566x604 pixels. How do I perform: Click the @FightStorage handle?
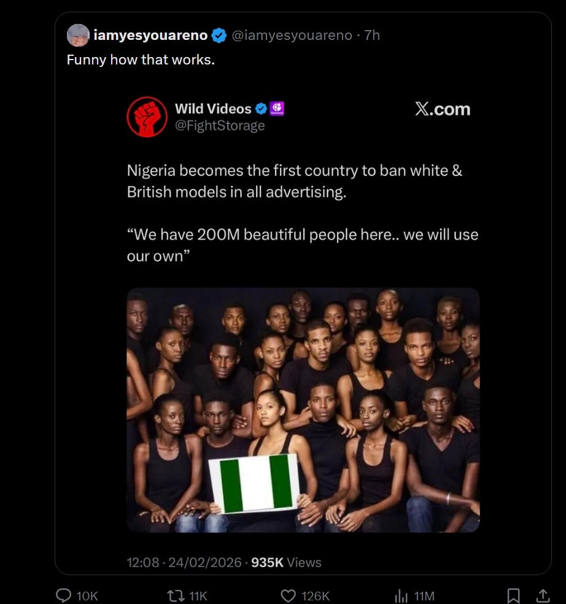point(220,125)
